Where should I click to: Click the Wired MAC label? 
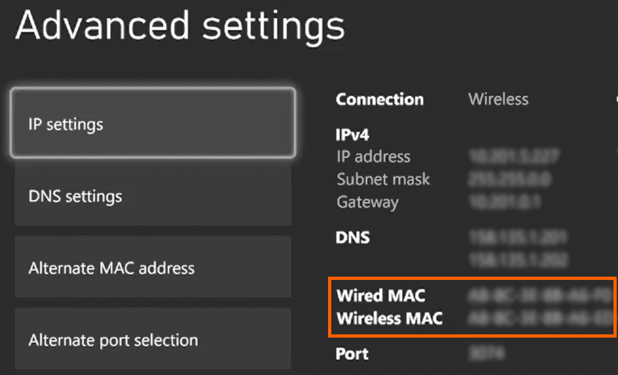pos(381,295)
